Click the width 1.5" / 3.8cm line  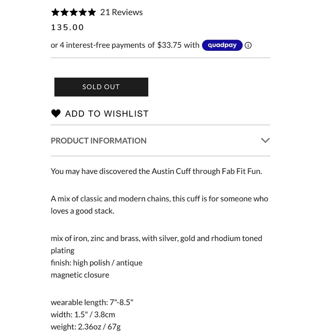point(83,314)
